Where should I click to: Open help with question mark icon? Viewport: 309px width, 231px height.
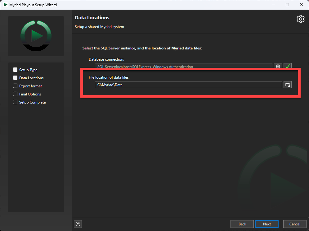tap(78, 224)
